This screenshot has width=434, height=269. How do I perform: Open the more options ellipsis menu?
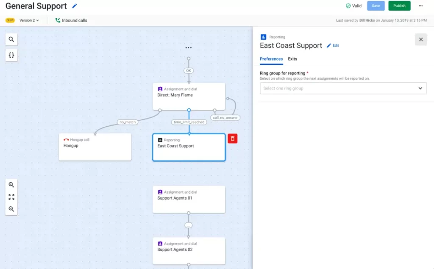coord(420,6)
